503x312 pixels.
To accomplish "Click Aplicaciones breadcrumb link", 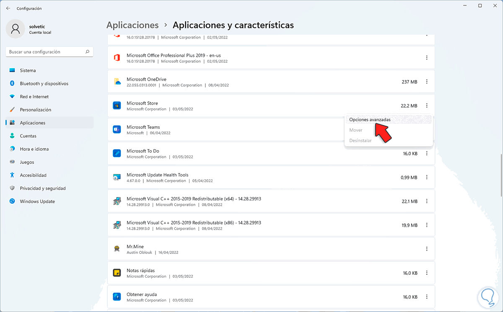I will click(x=132, y=25).
